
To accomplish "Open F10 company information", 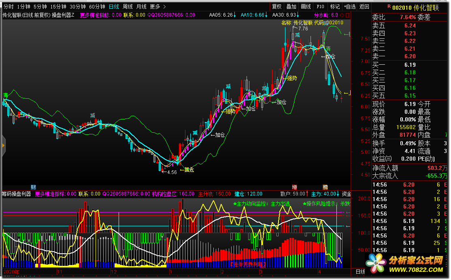I will [x=320, y=6].
